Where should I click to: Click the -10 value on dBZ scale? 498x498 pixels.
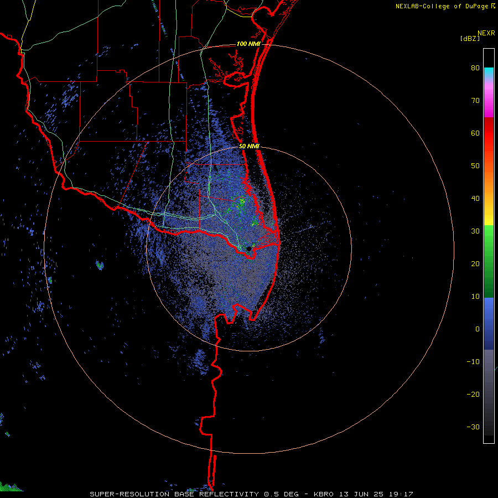coord(473,362)
